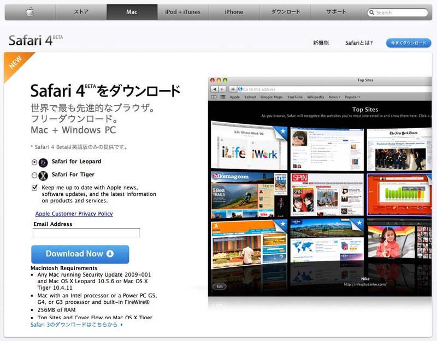The image size is (437, 341).
Task: Click the Edit button in Top Sites
Action: point(220,286)
